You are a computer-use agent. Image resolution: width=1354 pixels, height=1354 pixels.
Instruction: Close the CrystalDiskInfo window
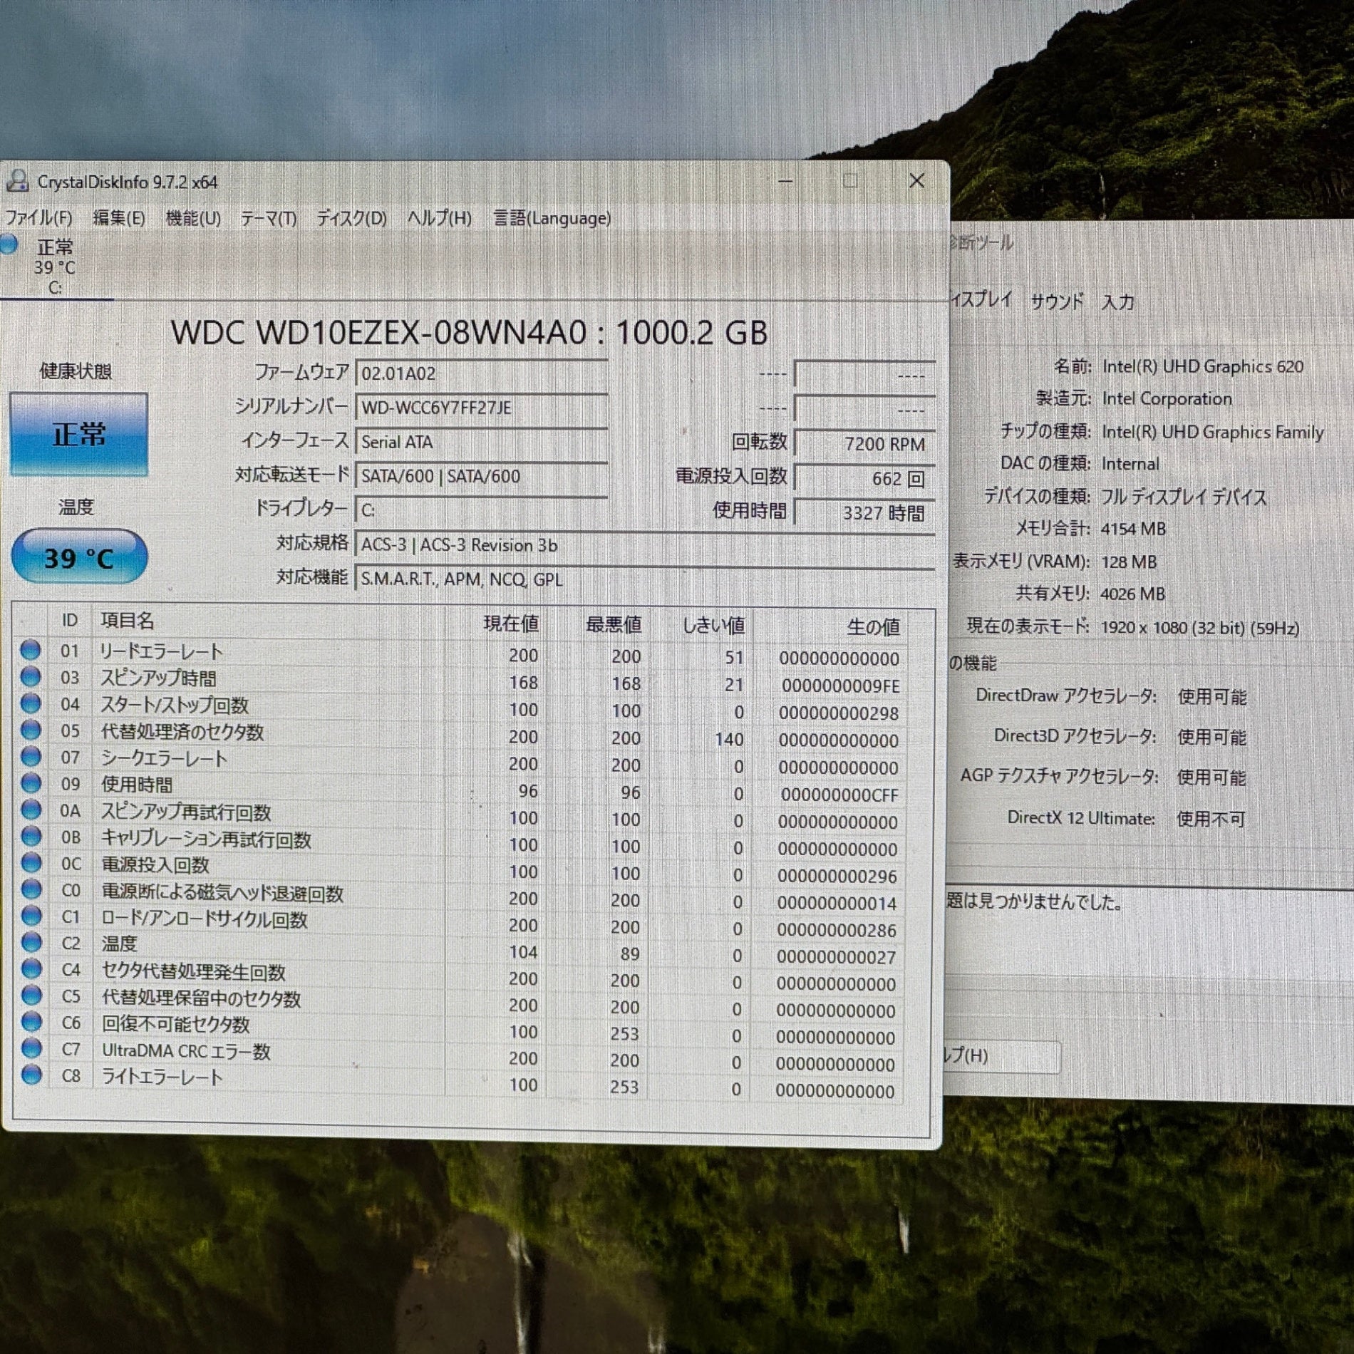[916, 181]
